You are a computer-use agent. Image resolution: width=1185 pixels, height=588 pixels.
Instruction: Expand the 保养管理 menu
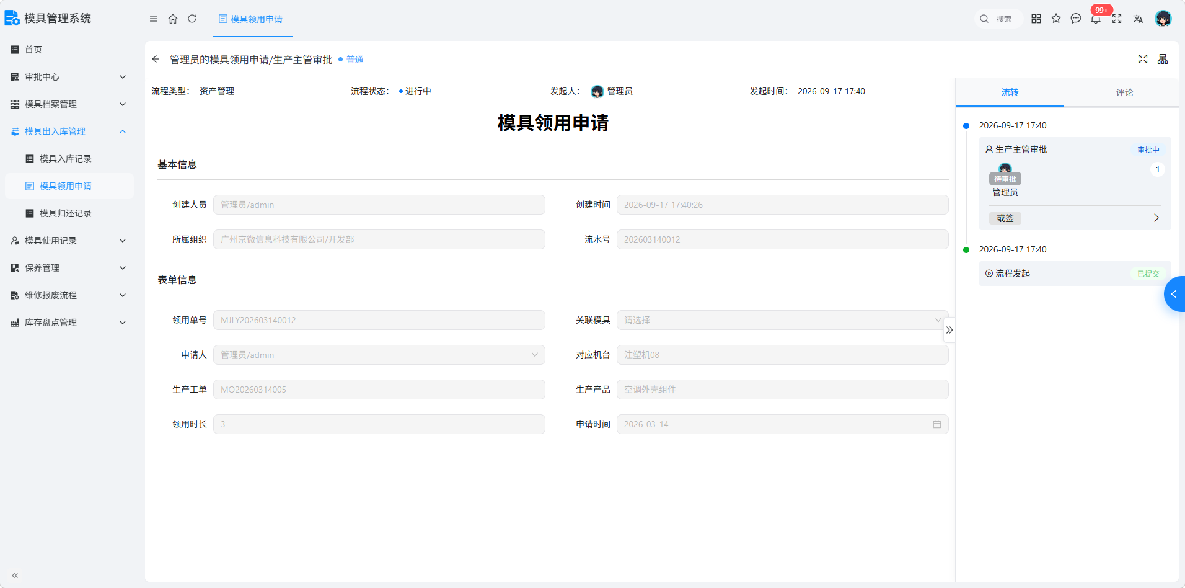pyautogui.click(x=69, y=268)
